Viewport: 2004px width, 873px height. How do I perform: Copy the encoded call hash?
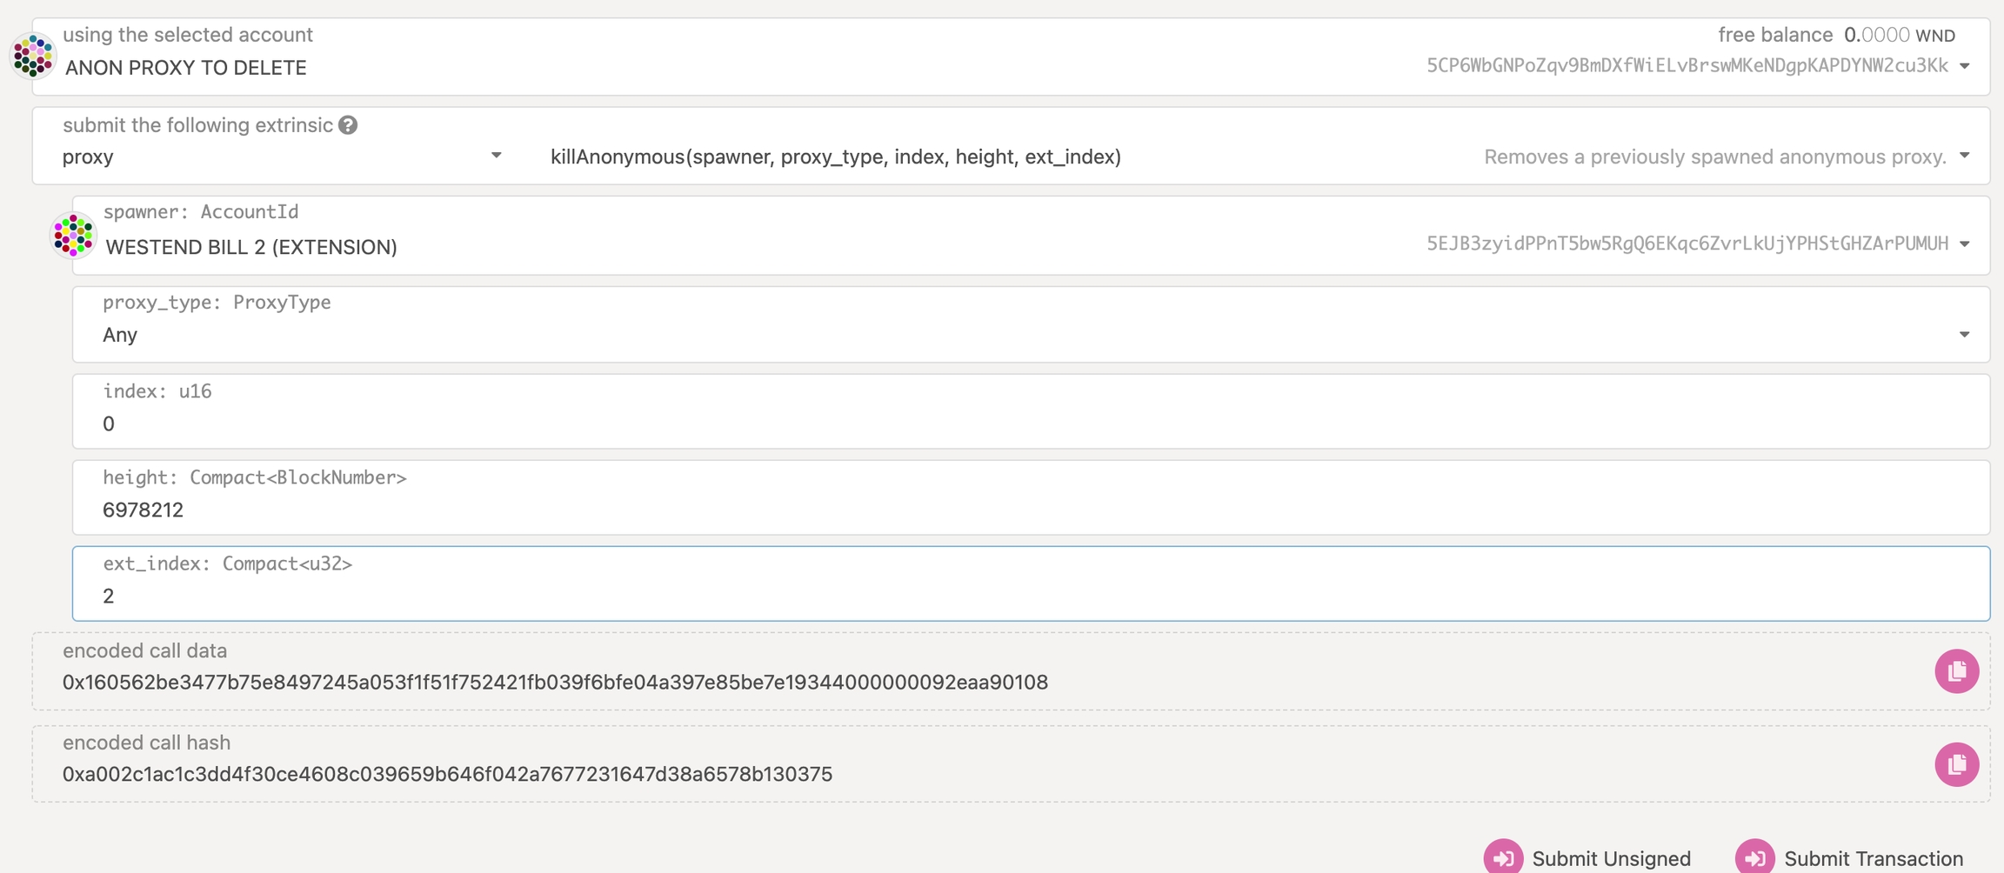click(x=1956, y=764)
